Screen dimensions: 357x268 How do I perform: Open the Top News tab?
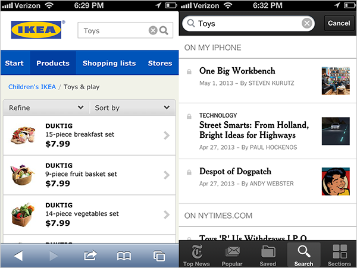[196, 255]
